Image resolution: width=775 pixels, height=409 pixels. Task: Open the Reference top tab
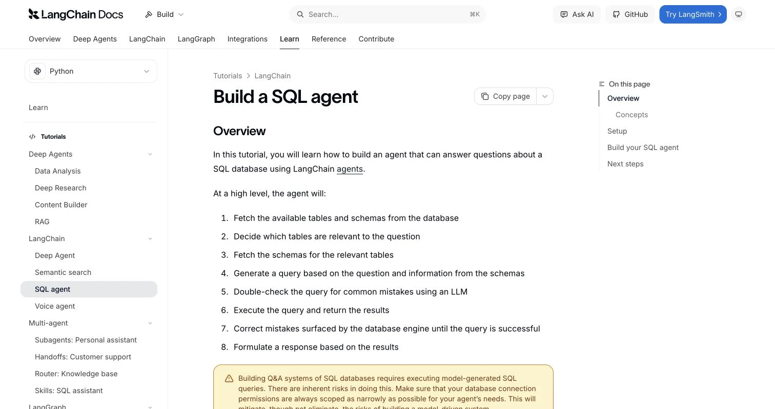(329, 39)
